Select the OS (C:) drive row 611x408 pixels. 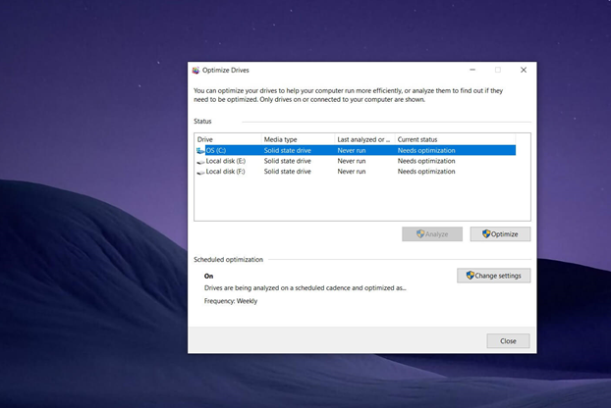click(x=357, y=150)
